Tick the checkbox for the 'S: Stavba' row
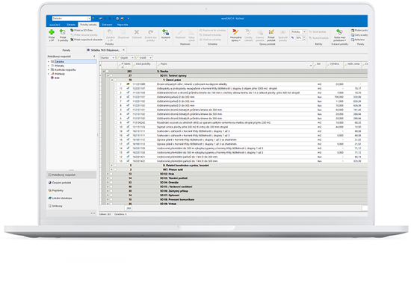 click(x=107, y=72)
